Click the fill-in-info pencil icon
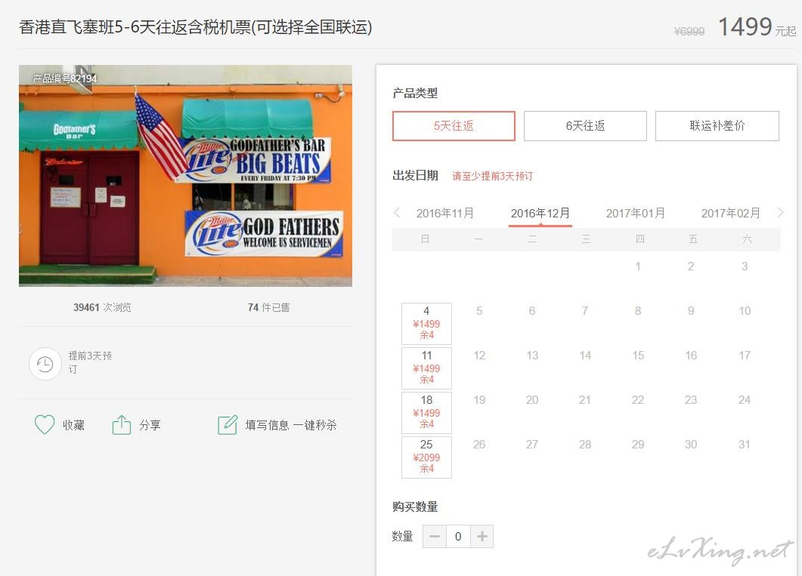This screenshot has height=576, width=802. click(x=228, y=424)
